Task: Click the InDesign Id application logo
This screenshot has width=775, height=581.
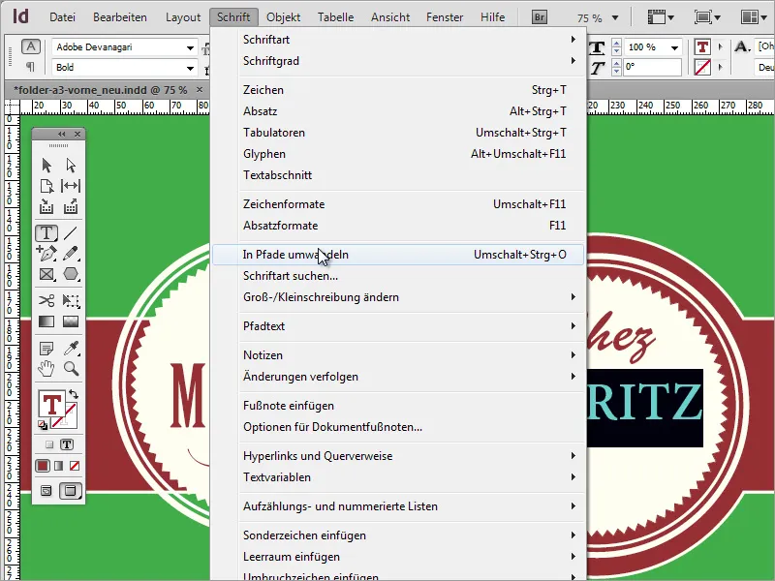Action: 20,16
